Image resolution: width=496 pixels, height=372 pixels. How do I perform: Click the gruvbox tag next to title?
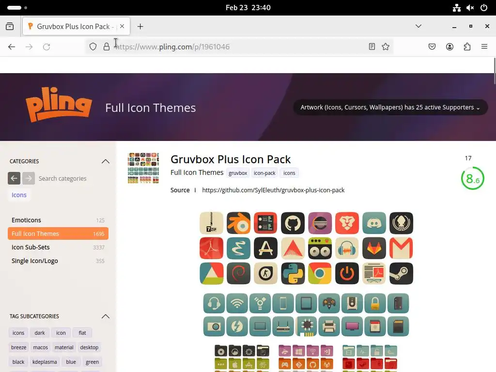coord(237,173)
